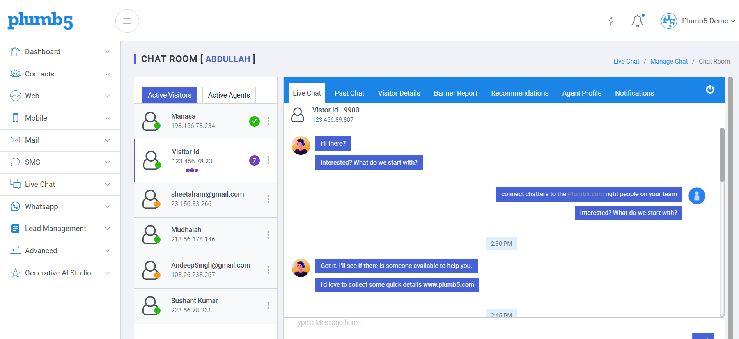The image size is (739, 339).
Task: Open the Notifications tab
Action: (634, 93)
